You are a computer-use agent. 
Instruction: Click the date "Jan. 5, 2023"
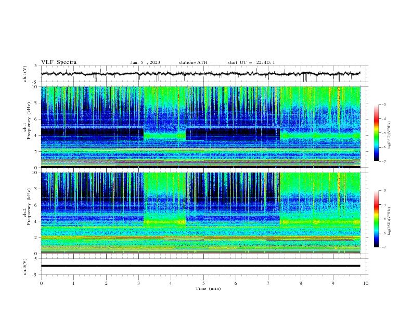145,62
